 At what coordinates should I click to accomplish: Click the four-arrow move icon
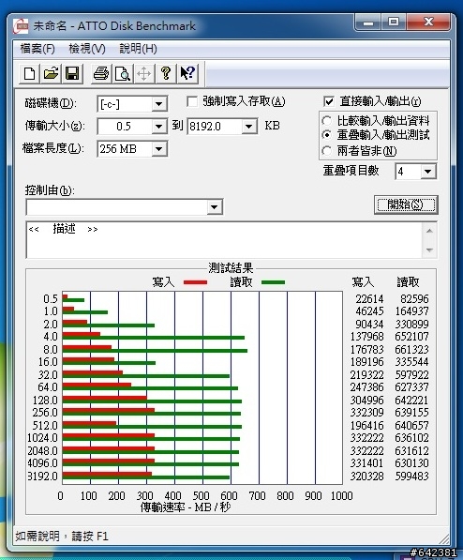(x=143, y=74)
